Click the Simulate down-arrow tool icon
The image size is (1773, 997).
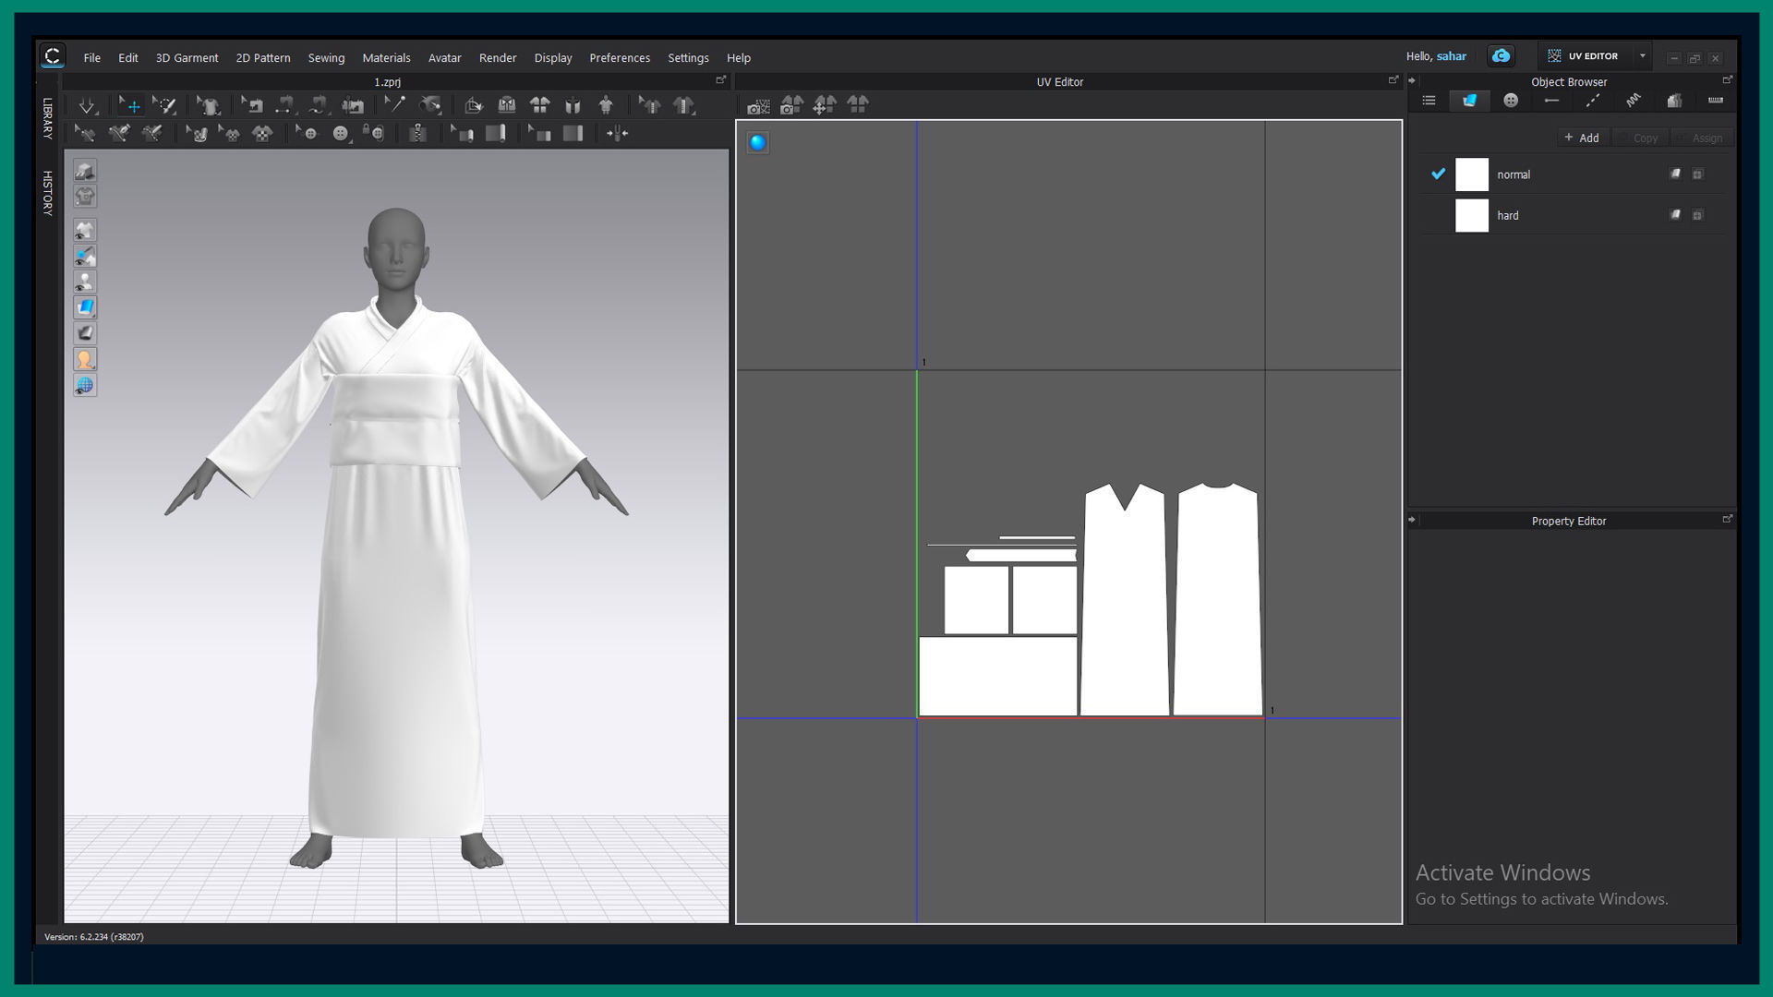(x=87, y=106)
